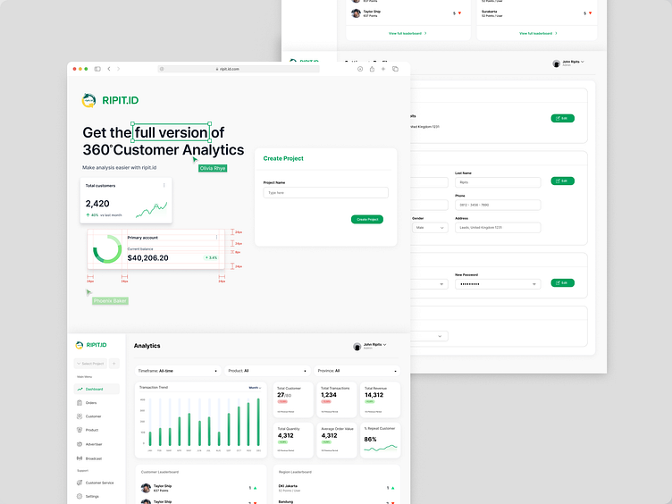The image size is (672, 504).
Task: Expand the Timeframe All-time dropdown
Action: click(179, 371)
